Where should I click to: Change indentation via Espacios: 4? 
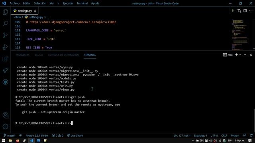coord(200,135)
